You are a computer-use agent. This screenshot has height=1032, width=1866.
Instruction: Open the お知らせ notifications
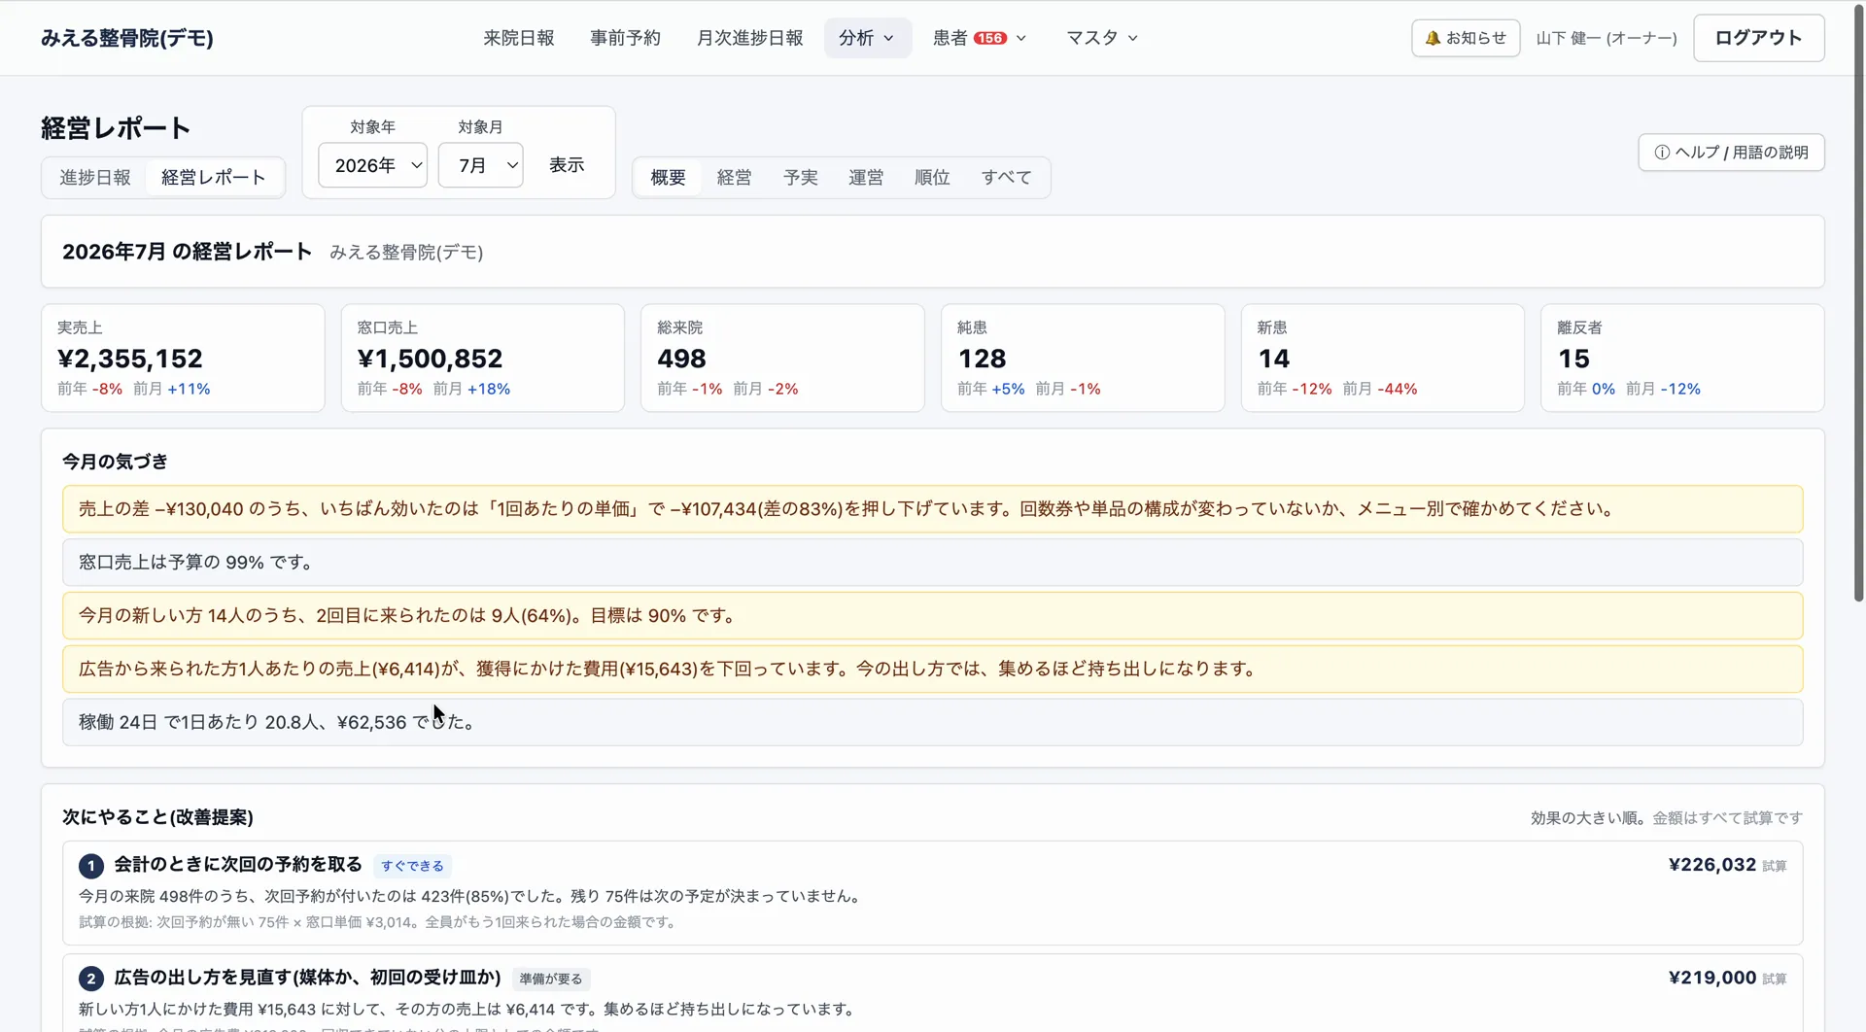click(1466, 38)
